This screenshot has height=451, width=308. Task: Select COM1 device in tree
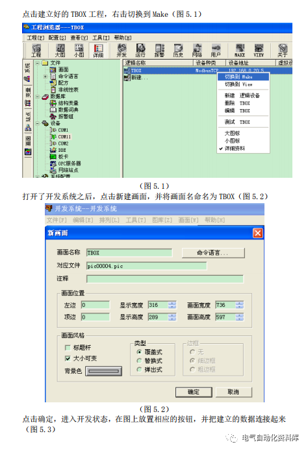click(x=59, y=130)
